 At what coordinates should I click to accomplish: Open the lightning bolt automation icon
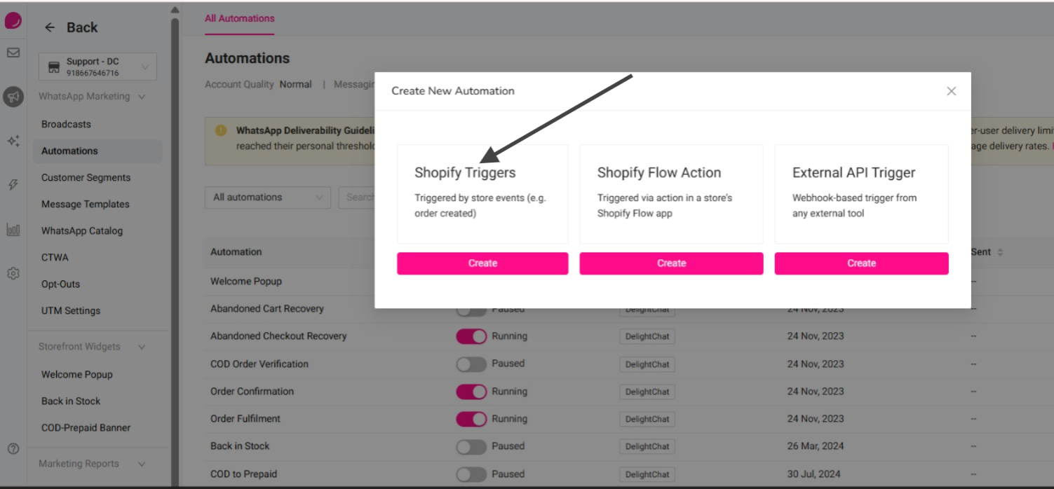13,185
